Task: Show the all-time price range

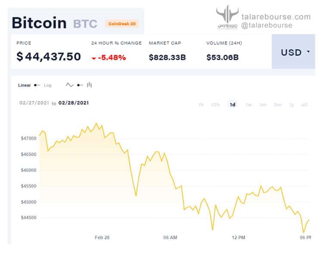Action: coord(304,105)
